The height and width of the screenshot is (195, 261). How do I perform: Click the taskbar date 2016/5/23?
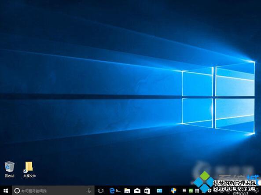click(x=240, y=193)
